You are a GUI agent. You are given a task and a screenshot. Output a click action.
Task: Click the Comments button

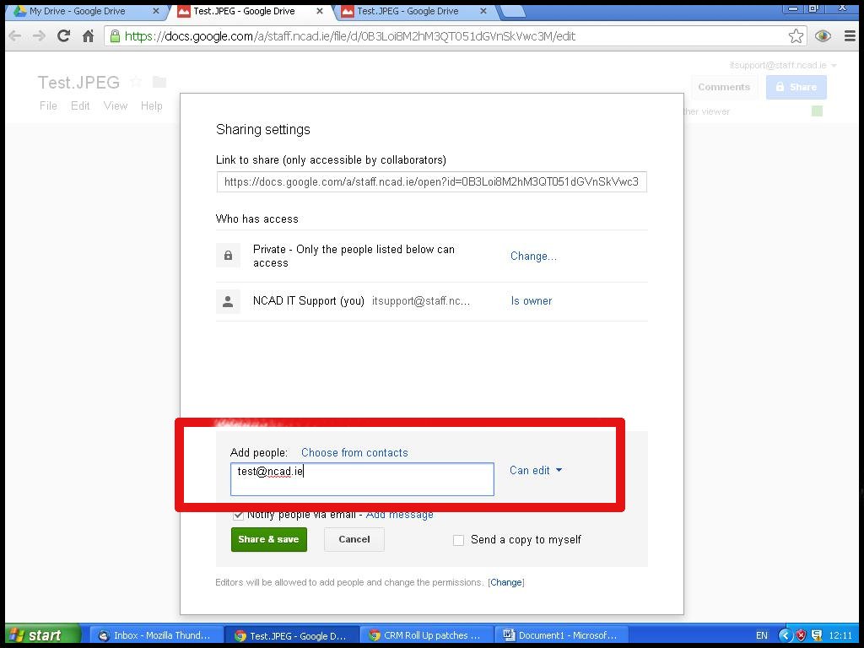coord(724,87)
